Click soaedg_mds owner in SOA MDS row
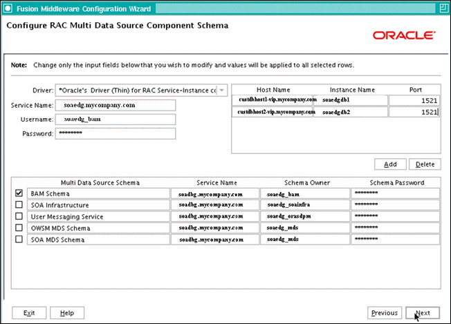 pyautogui.click(x=305, y=239)
